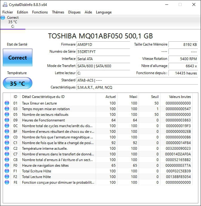This screenshot has height=206, width=201.
Task: Click the CrystalDiskInfo app icon in title bar
Action: pos(4,4)
